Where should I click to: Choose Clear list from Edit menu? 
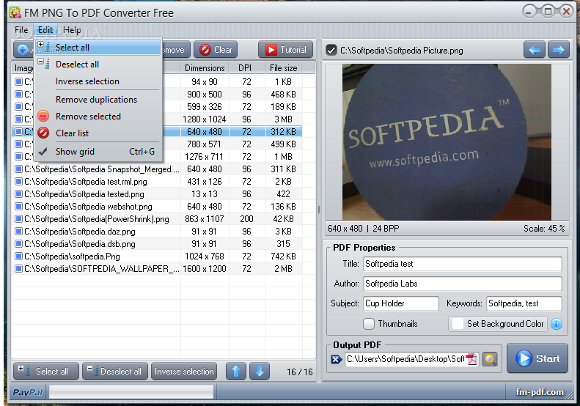pyautogui.click(x=98, y=133)
